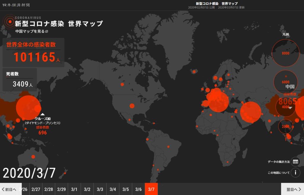Select 3/6 in the date bar
The image size is (304, 195).
[x=138, y=189]
